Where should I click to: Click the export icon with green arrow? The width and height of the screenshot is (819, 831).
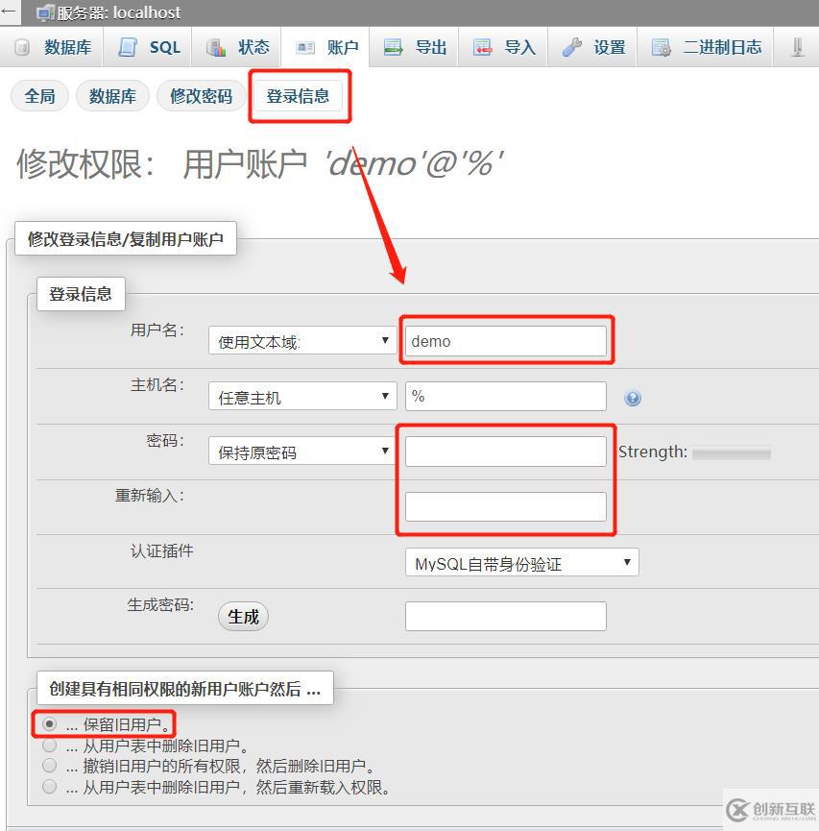coord(393,47)
